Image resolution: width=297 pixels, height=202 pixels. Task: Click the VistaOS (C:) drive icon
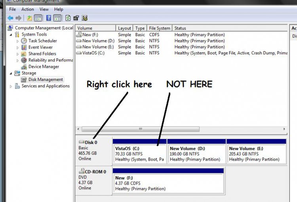tap(79, 53)
